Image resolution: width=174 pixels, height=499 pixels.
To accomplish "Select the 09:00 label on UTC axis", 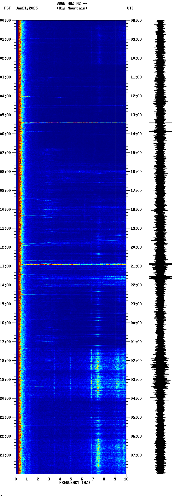I will pos(136,39).
